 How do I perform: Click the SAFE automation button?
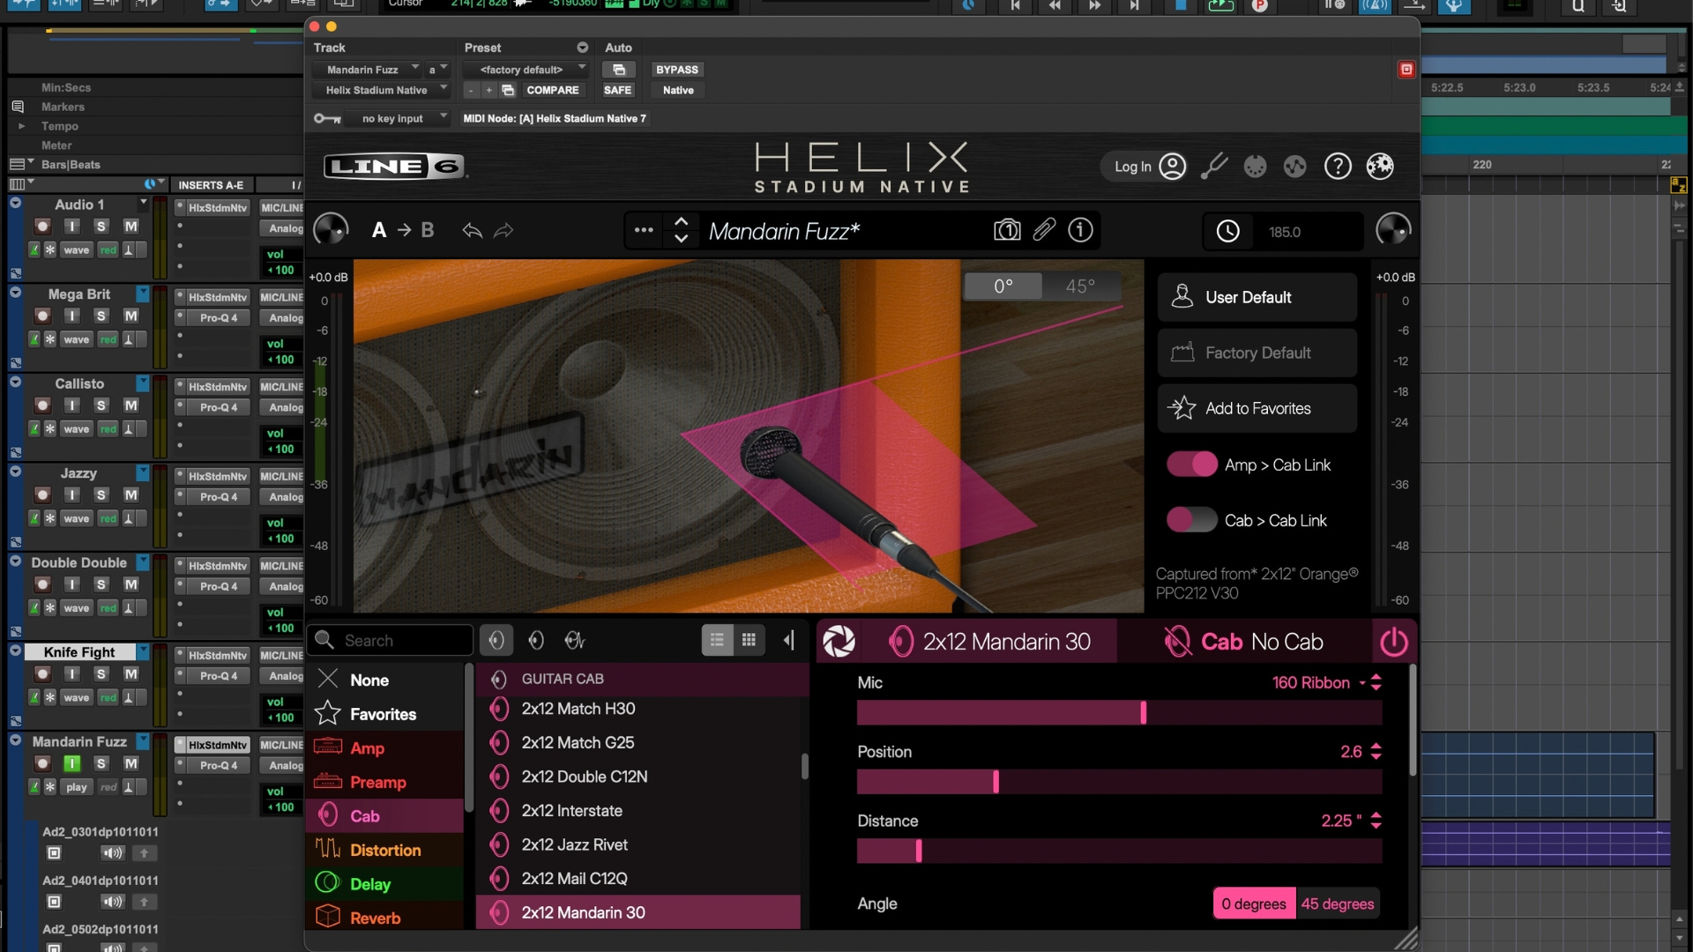(617, 90)
